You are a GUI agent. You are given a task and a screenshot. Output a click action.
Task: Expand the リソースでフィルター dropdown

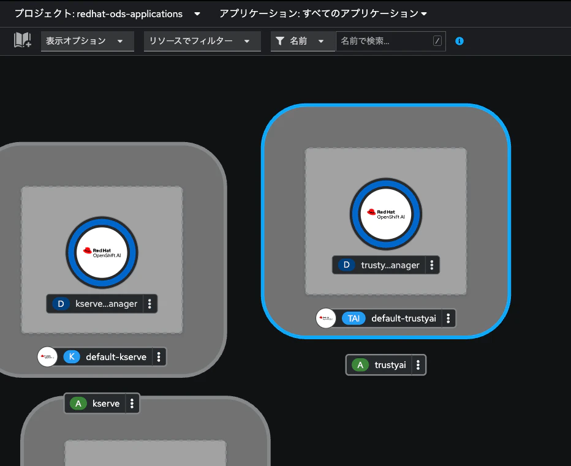tap(202, 41)
